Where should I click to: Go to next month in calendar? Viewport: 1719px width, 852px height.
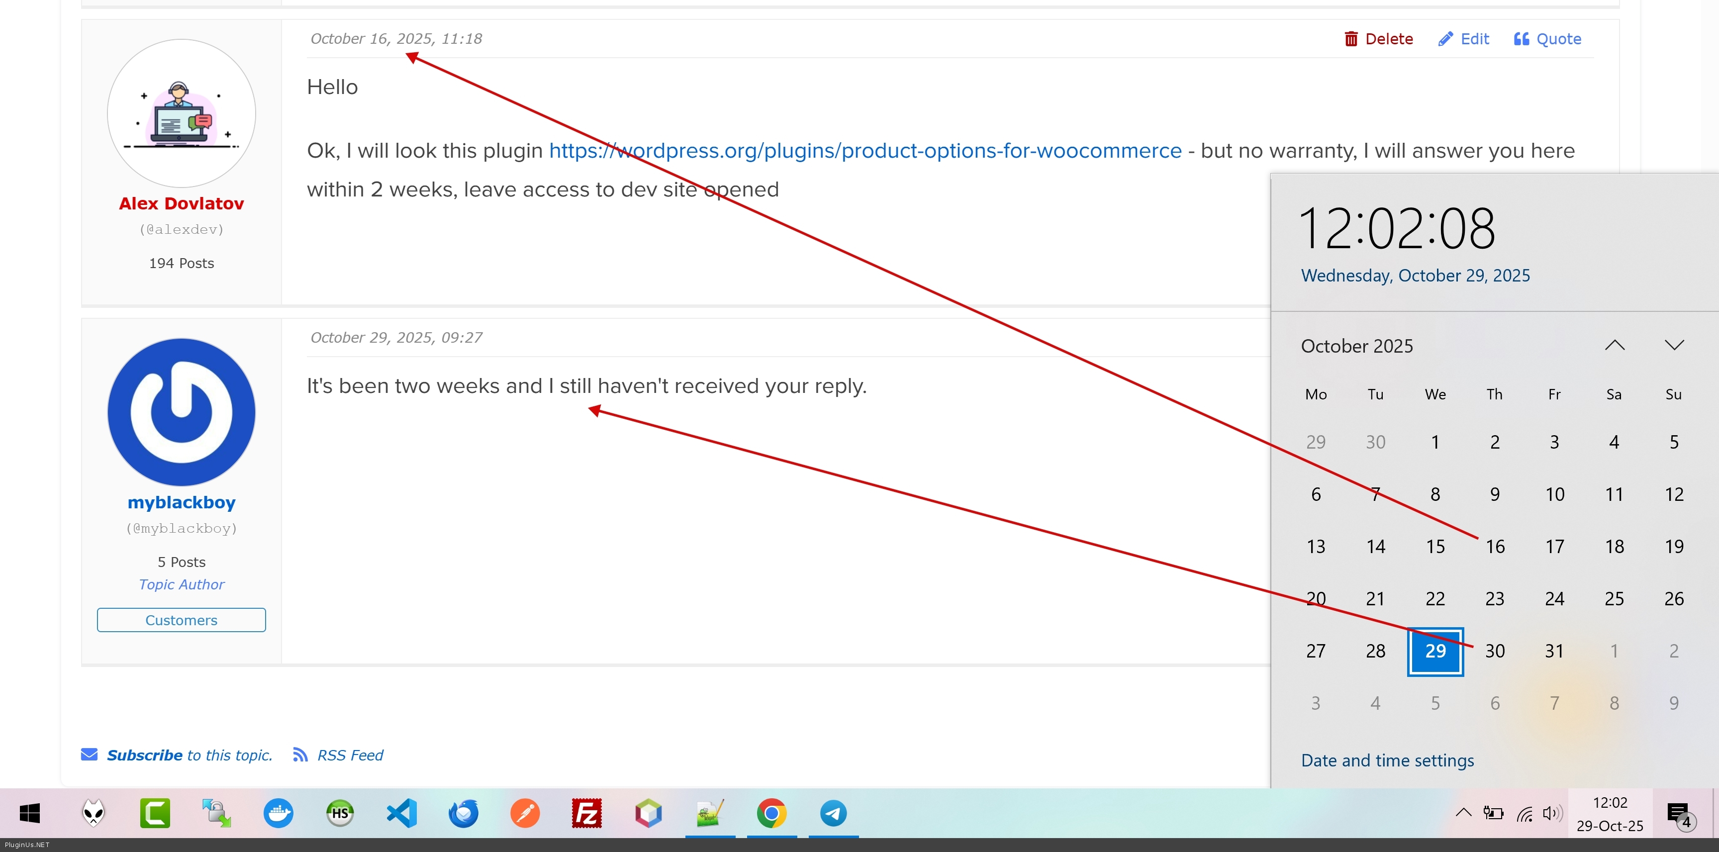[1674, 345]
